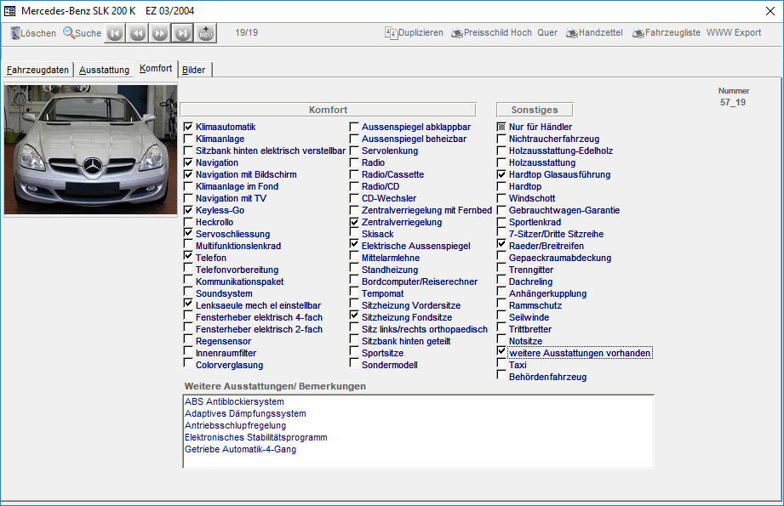Disable the Nur für Händler checkbox
Screen dimensions: 784x506
(501, 126)
